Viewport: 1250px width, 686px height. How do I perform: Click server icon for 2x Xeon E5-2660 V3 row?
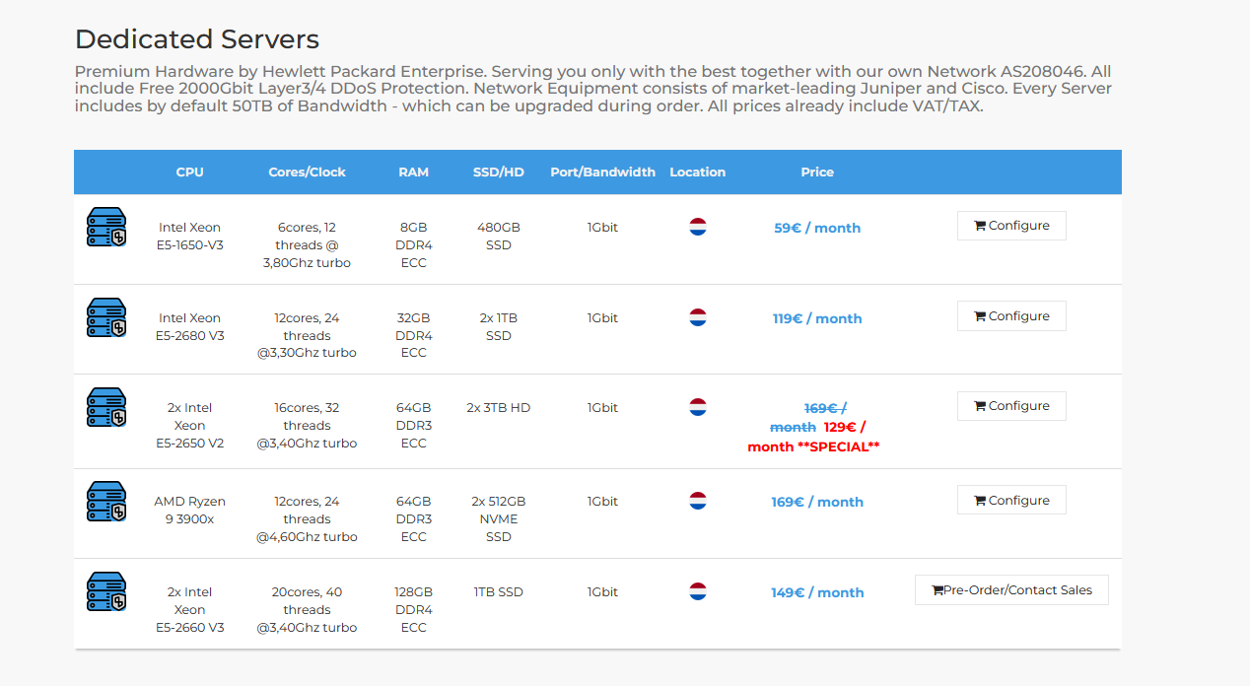(105, 591)
